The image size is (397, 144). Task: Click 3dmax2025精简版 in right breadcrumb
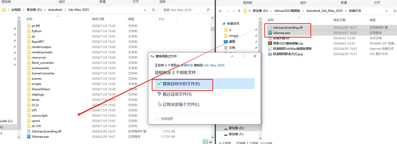287,11
